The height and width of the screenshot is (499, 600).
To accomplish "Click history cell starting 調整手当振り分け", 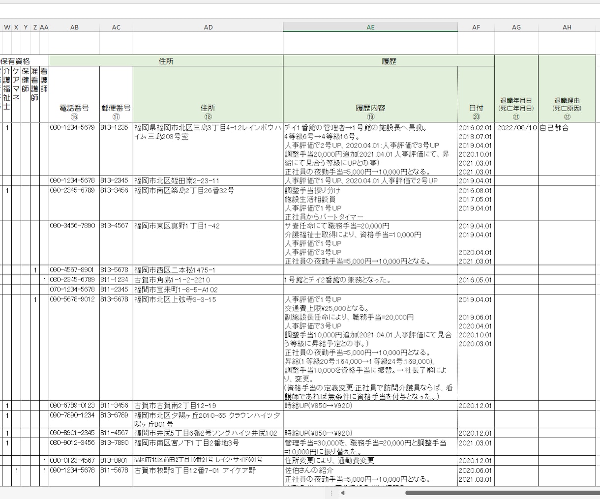I will (370, 203).
